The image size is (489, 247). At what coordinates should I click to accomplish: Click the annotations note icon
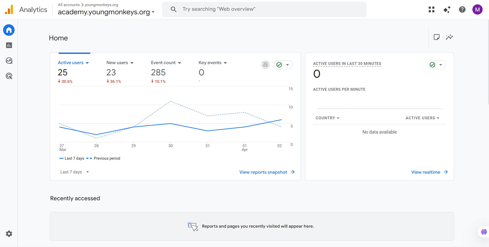click(x=436, y=37)
